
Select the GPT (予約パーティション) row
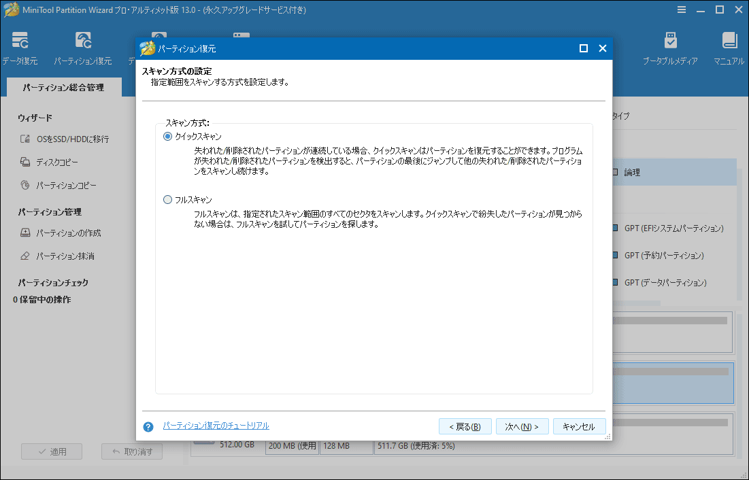[x=674, y=256]
